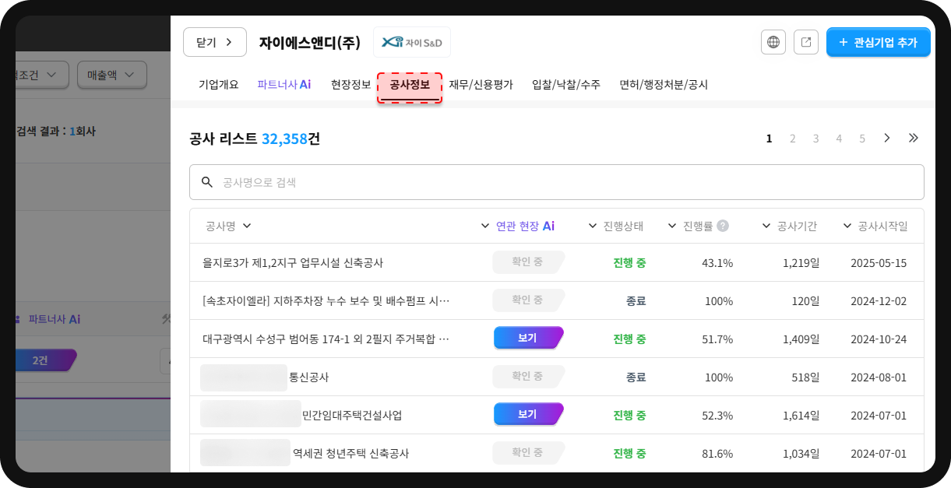Click the 81.6% progress value
Viewport: 951px width, 488px height.
(717, 454)
